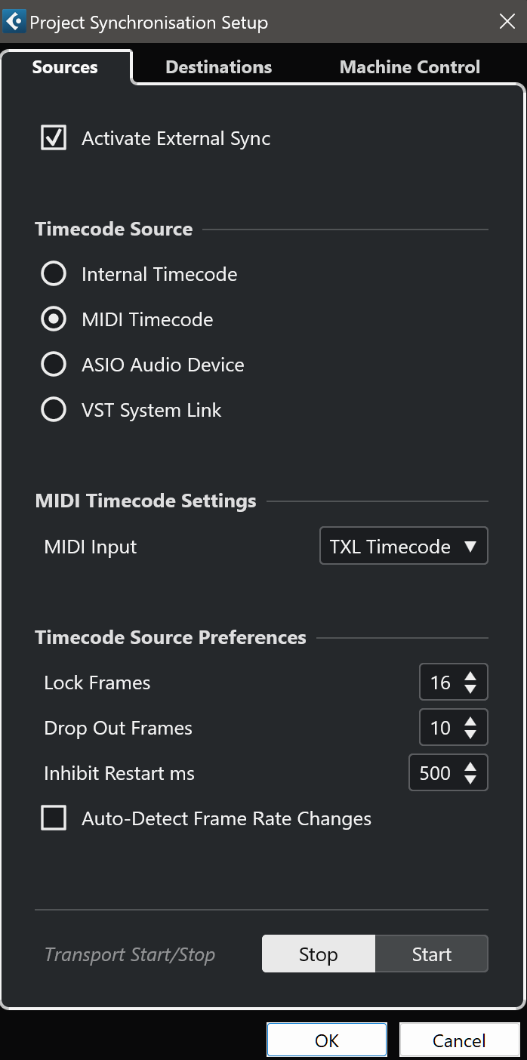
Task: Confirm settings with OK
Action: click(x=327, y=1040)
